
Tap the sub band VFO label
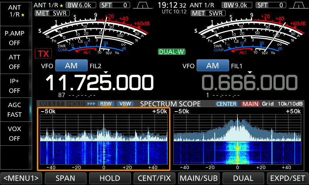[x=188, y=66]
